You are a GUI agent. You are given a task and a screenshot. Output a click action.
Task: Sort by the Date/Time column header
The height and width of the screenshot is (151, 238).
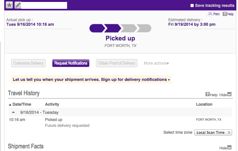coord(22,104)
